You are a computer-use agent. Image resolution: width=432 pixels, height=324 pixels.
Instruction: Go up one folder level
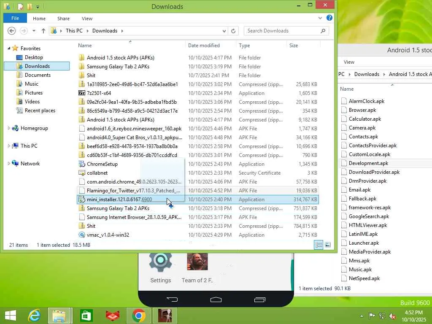(43, 31)
